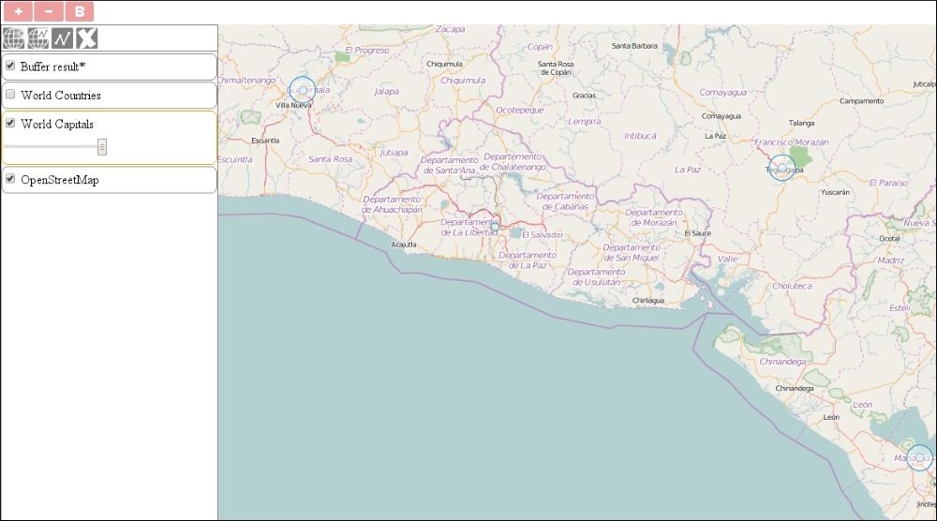Click the zoom out minus button

[48, 11]
